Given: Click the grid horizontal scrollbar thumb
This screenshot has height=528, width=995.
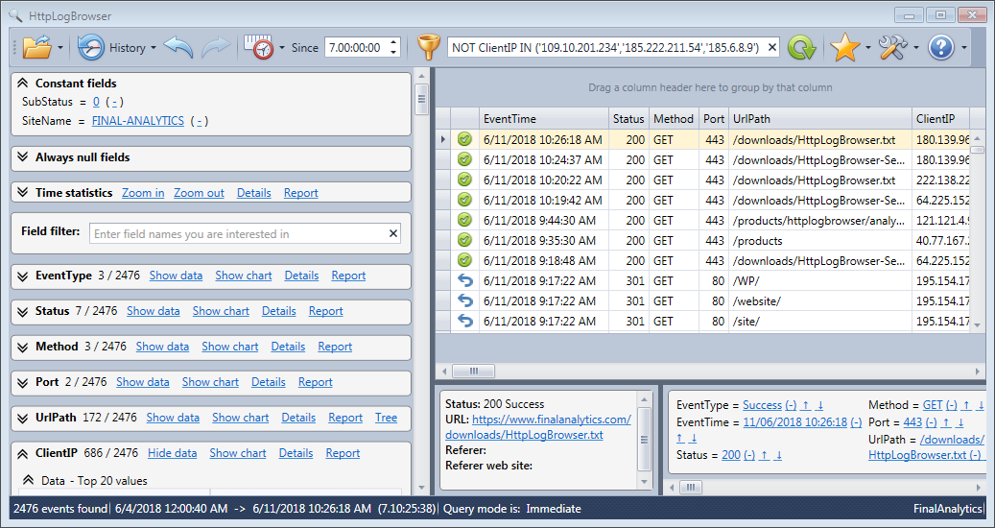Looking at the screenshot, I should [473, 371].
